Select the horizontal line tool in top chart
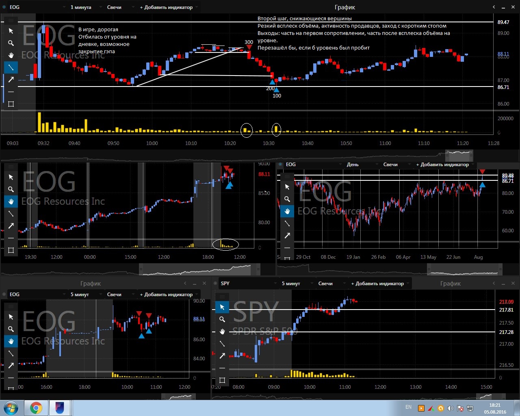Image resolution: width=520 pixels, height=416 pixels. tap(11, 92)
